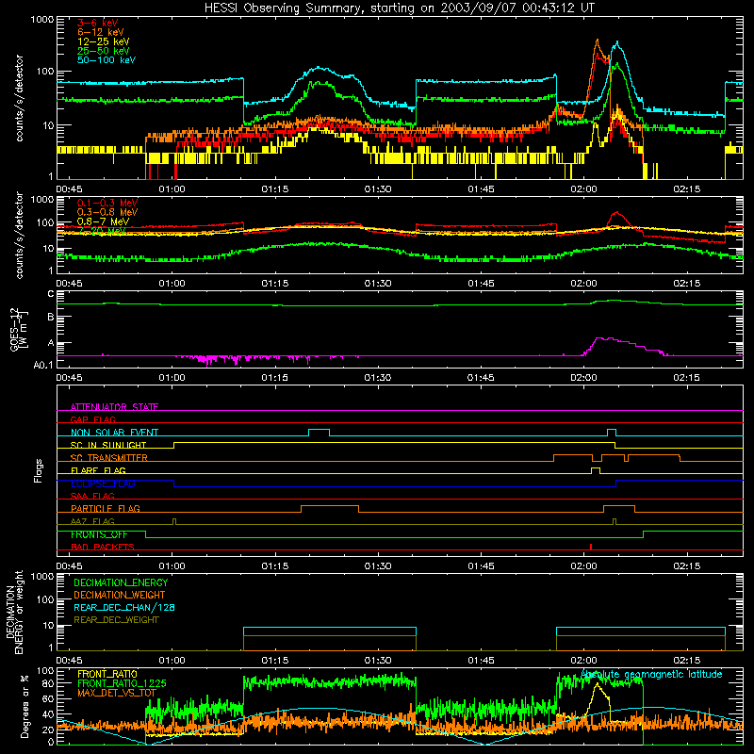Click the Absolute geomagnetic latitude label
Image resolution: width=754 pixels, height=754 pixels.
(x=651, y=675)
